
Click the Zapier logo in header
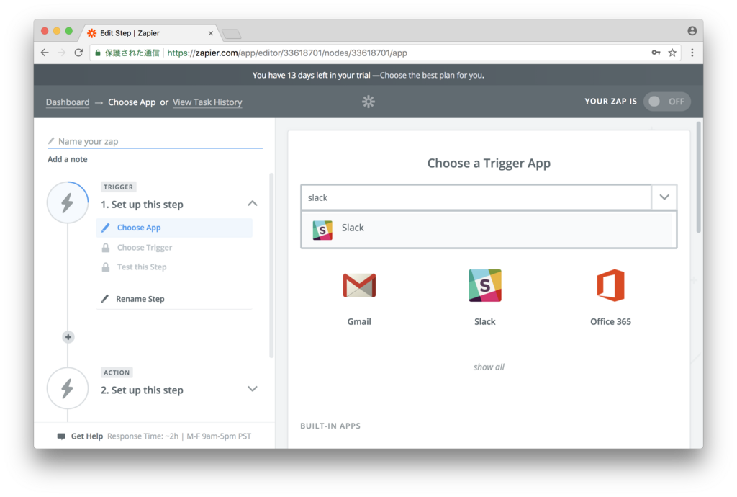368,102
